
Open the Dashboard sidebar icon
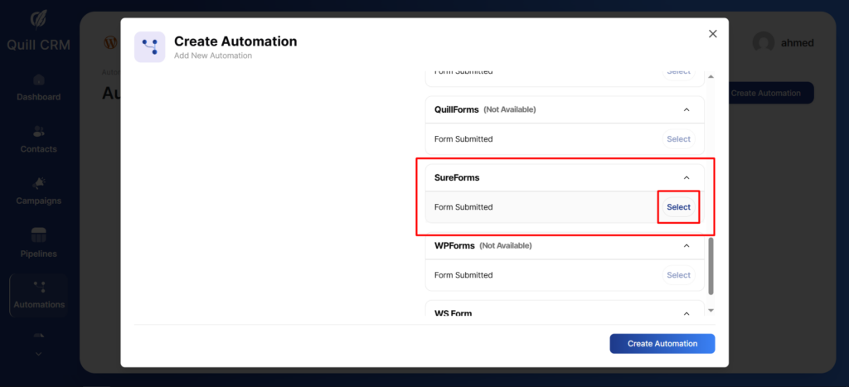[38, 80]
